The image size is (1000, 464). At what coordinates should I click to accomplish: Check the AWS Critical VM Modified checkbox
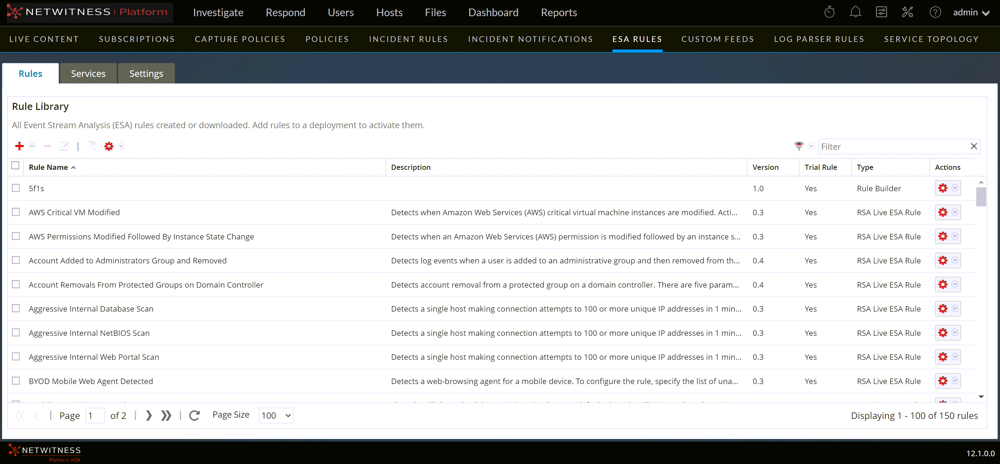[x=16, y=212]
